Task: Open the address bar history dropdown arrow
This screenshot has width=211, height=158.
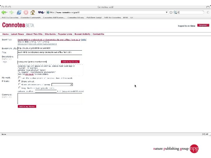Action: [x=166, y=12]
